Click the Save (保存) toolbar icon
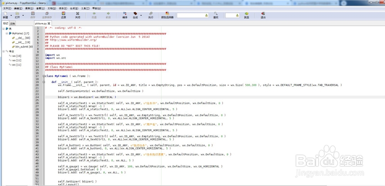This screenshot has height=186, width=385. 33,13
